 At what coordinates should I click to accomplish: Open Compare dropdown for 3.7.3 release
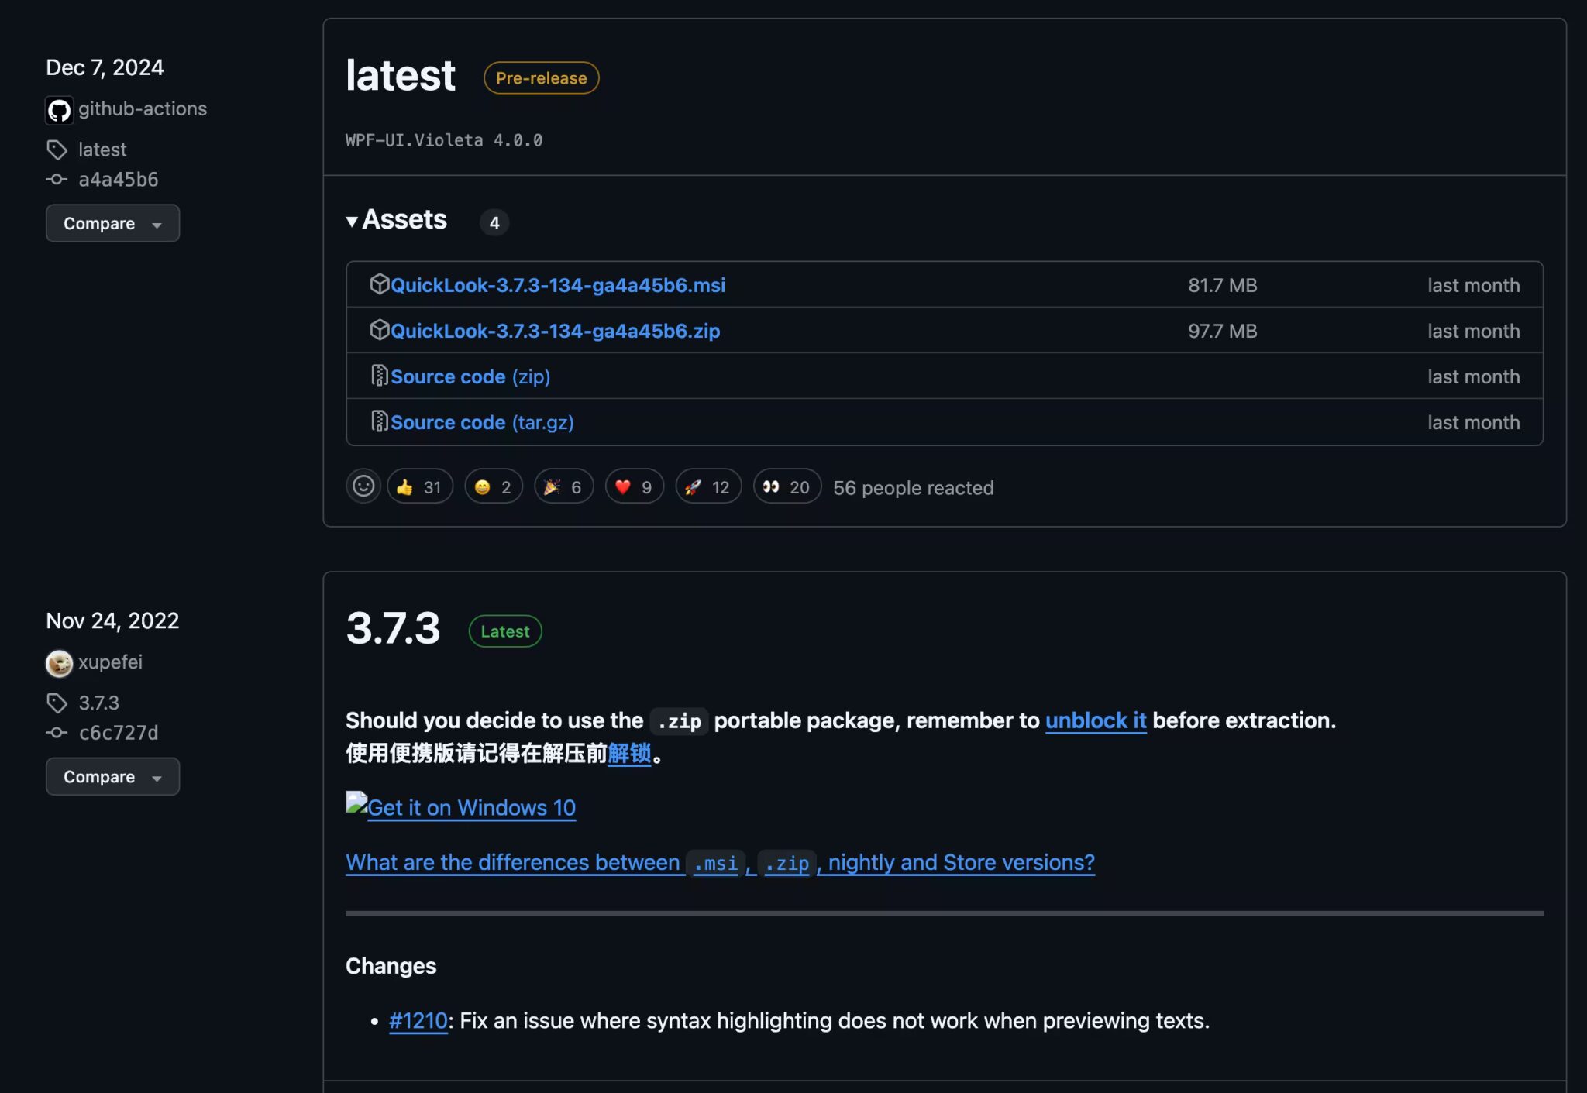coord(112,776)
